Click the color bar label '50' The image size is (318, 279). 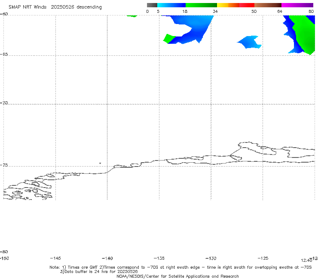pos(254,11)
